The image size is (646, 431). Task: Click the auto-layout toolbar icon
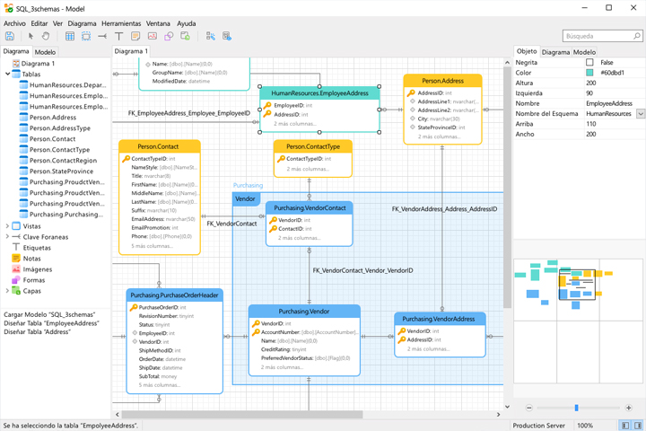[x=211, y=36]
